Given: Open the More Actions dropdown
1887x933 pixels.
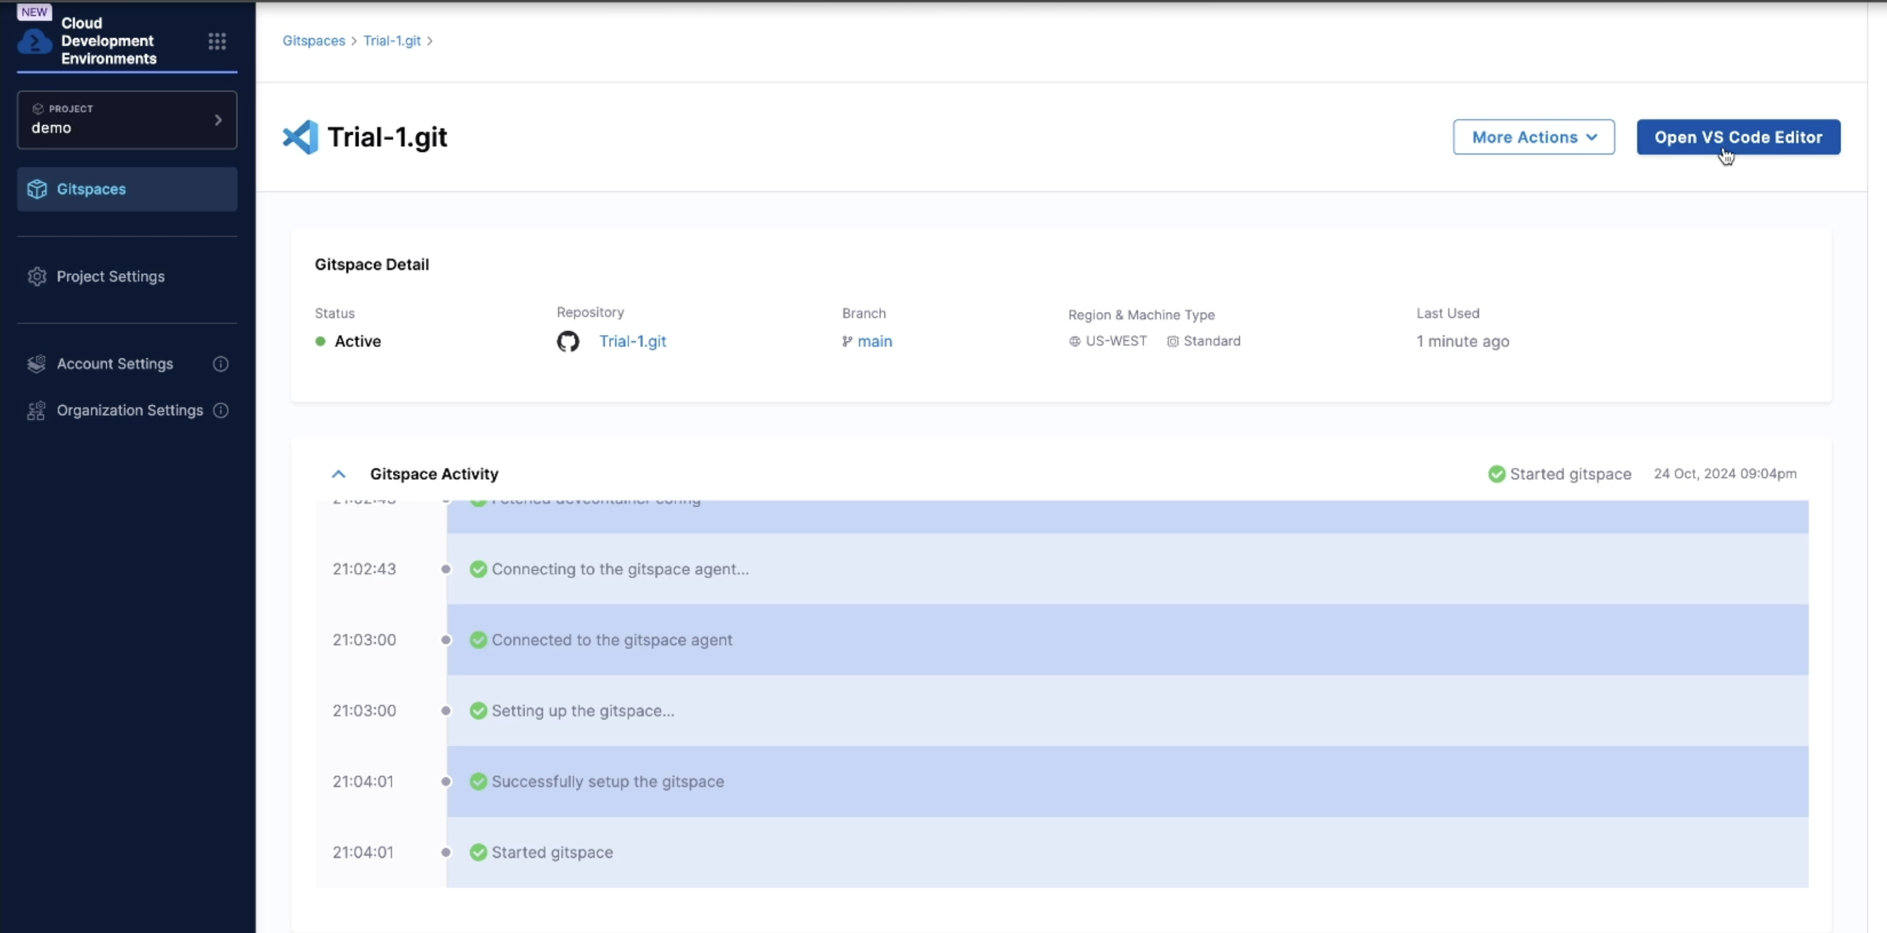Looking at the screenshot, I should [1534, 137].
